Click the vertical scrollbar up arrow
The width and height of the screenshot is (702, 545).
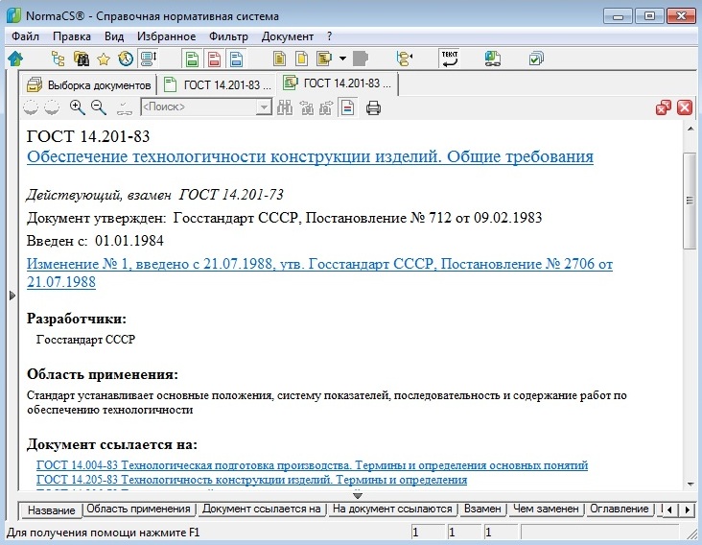click(690, 129)
